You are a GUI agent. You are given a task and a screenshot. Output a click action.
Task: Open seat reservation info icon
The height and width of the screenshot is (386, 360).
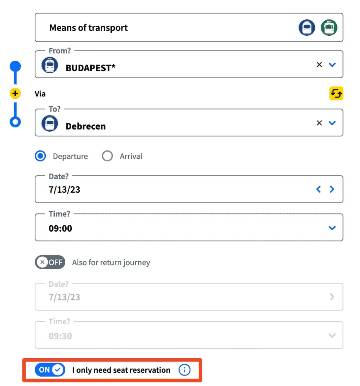184,370
